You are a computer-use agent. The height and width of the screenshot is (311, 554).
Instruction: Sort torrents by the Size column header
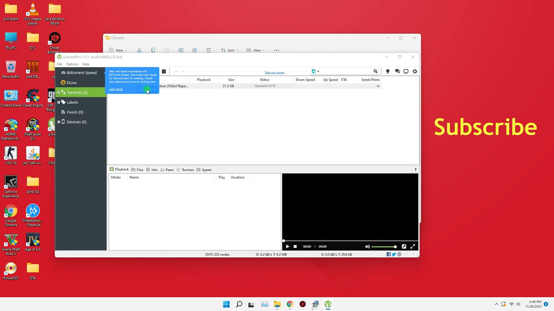[x=227, y=80]
